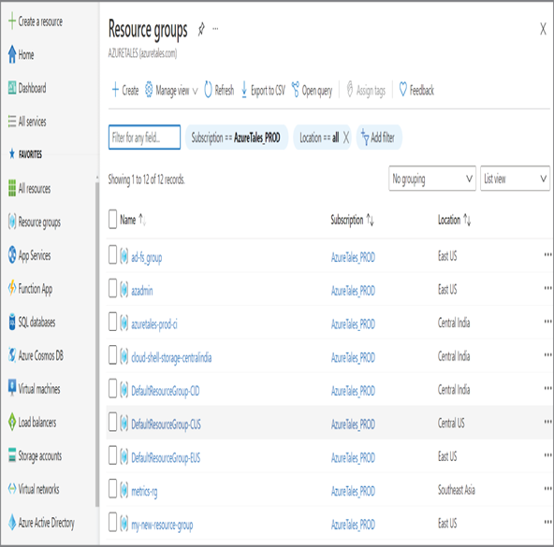This screenshot has width=554, height=547.
Task: Select the App Services sidebar label
Action: 35,255
